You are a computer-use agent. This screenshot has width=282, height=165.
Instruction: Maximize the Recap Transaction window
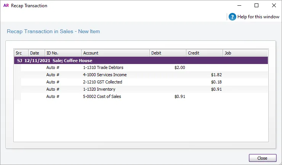coord(256,6)
